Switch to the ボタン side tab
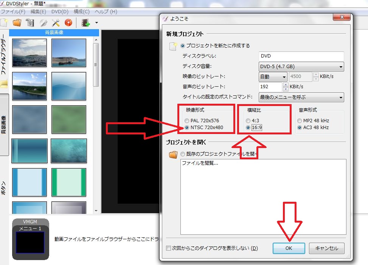The width and height of the screenshot is (368, 265). [x=3, y=188]
